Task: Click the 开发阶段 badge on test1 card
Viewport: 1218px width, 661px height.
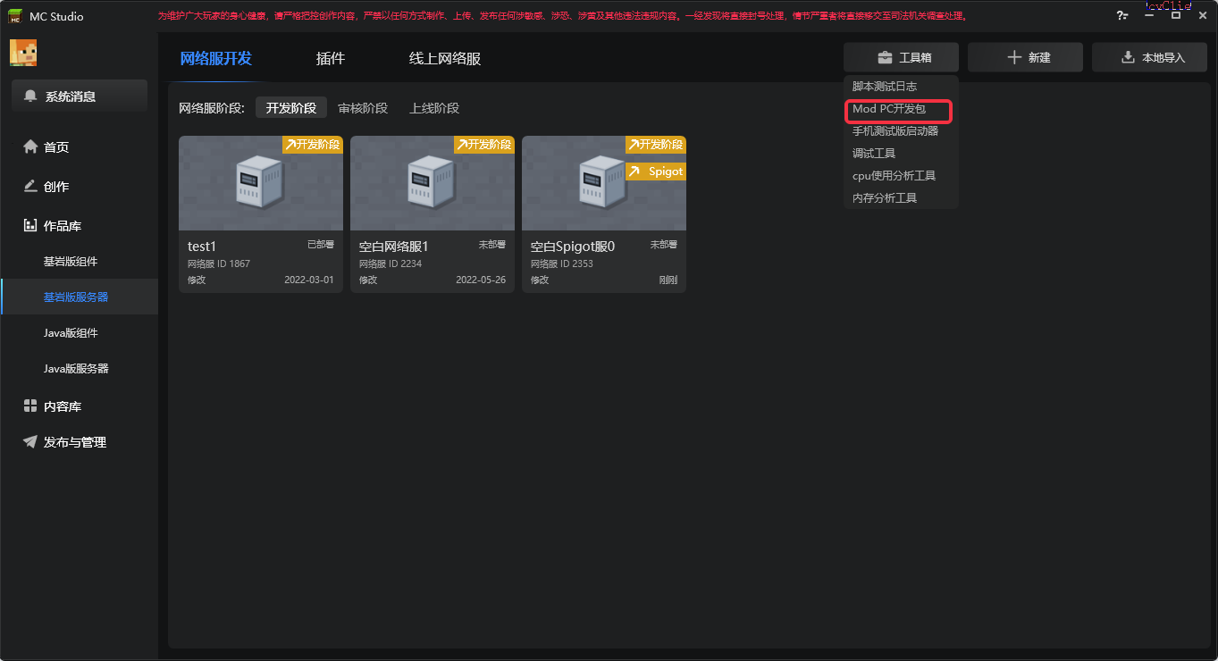Action: 313,145
